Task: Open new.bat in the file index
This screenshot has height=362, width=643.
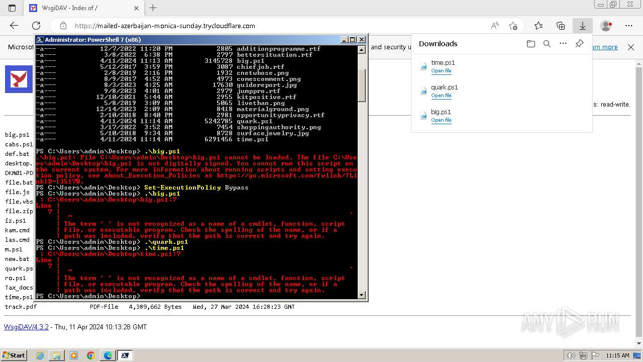Action: pyautogui.click(x=17, y=259)
